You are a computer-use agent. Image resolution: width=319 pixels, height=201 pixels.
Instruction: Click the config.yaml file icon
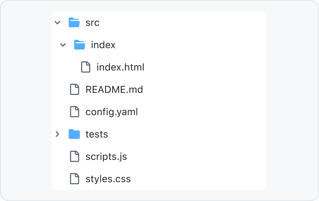click(75, 112)
